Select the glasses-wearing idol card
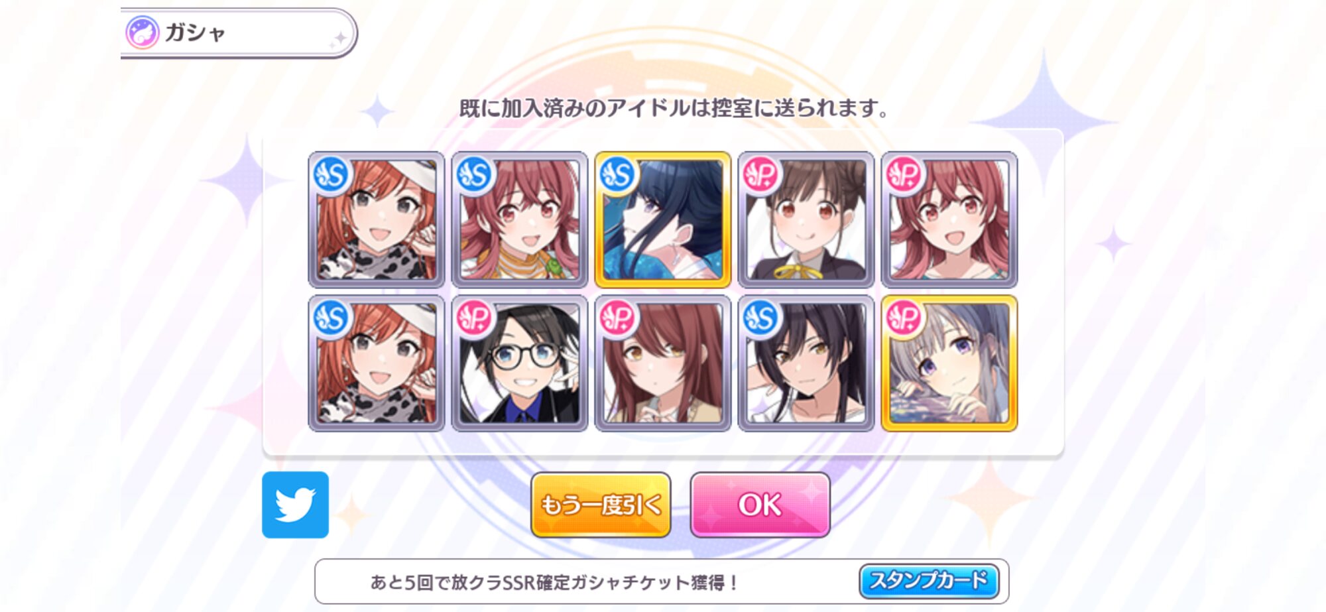The height and width of the screenshot is (612, 1326). [x=520, y=363]
